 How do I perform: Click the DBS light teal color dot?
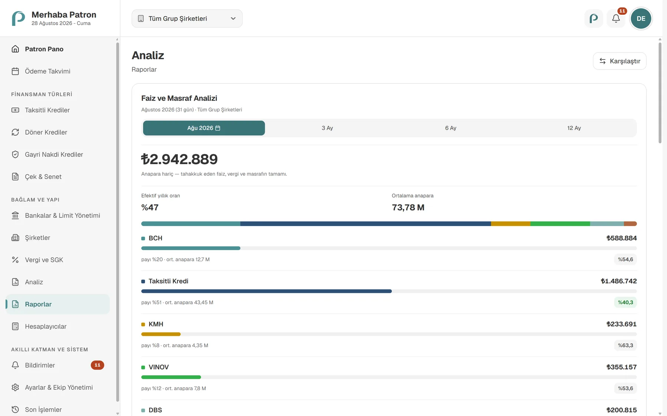pyautogui.click(x=143, y=410)
